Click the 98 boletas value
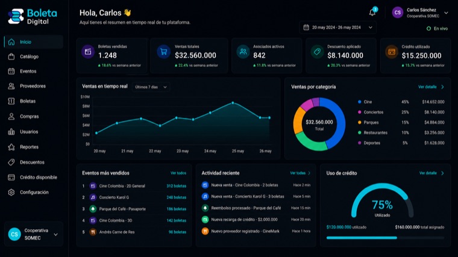The width and height of the screenshot is (458, 257). 177,232
